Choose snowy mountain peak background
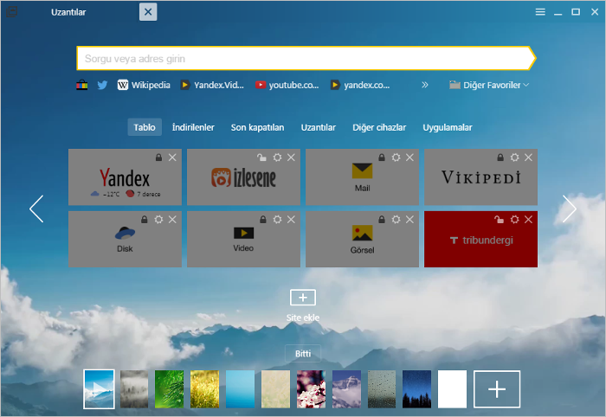This screenshot has width=606, height=417. pyautogui.click(x=346, y=389)
